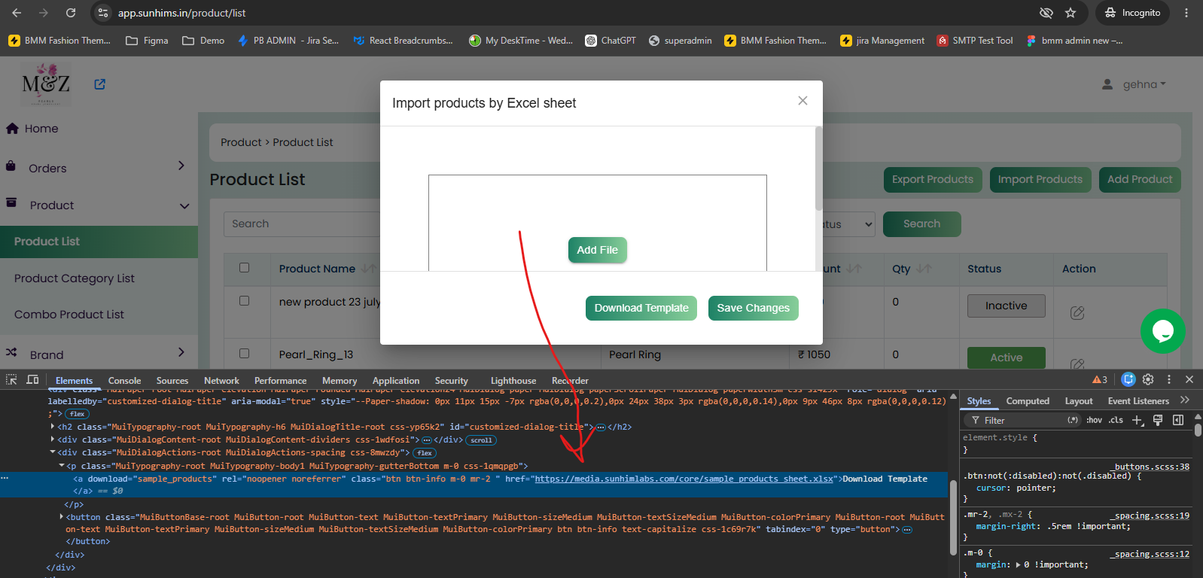Open the browser three-dot menu

(1186, 13)
